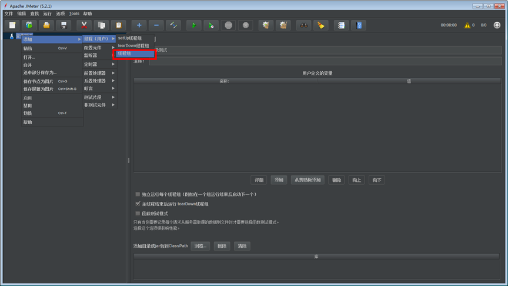Viewport: 508px width, 286px height.
Task: Click the 浏览... classpath button
Action: coord(200,246)
